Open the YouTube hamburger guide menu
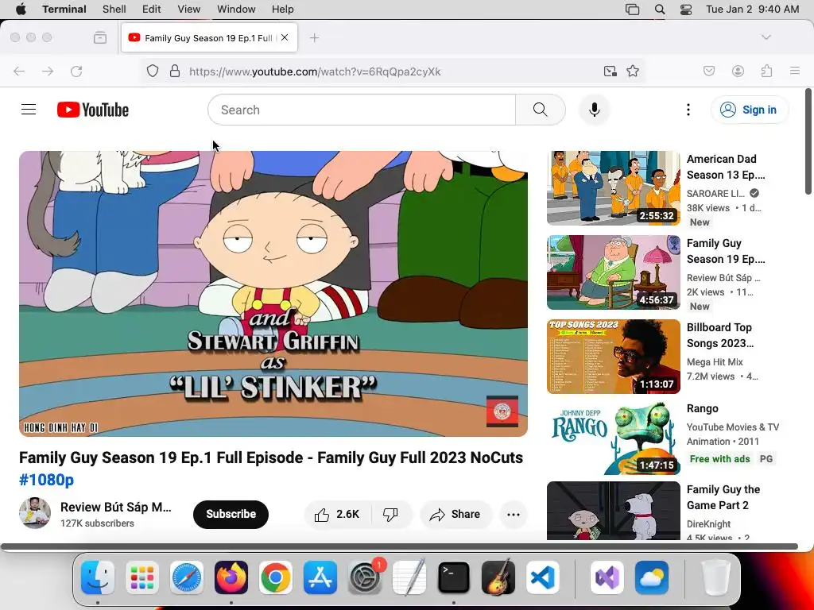 click(29, 110)
